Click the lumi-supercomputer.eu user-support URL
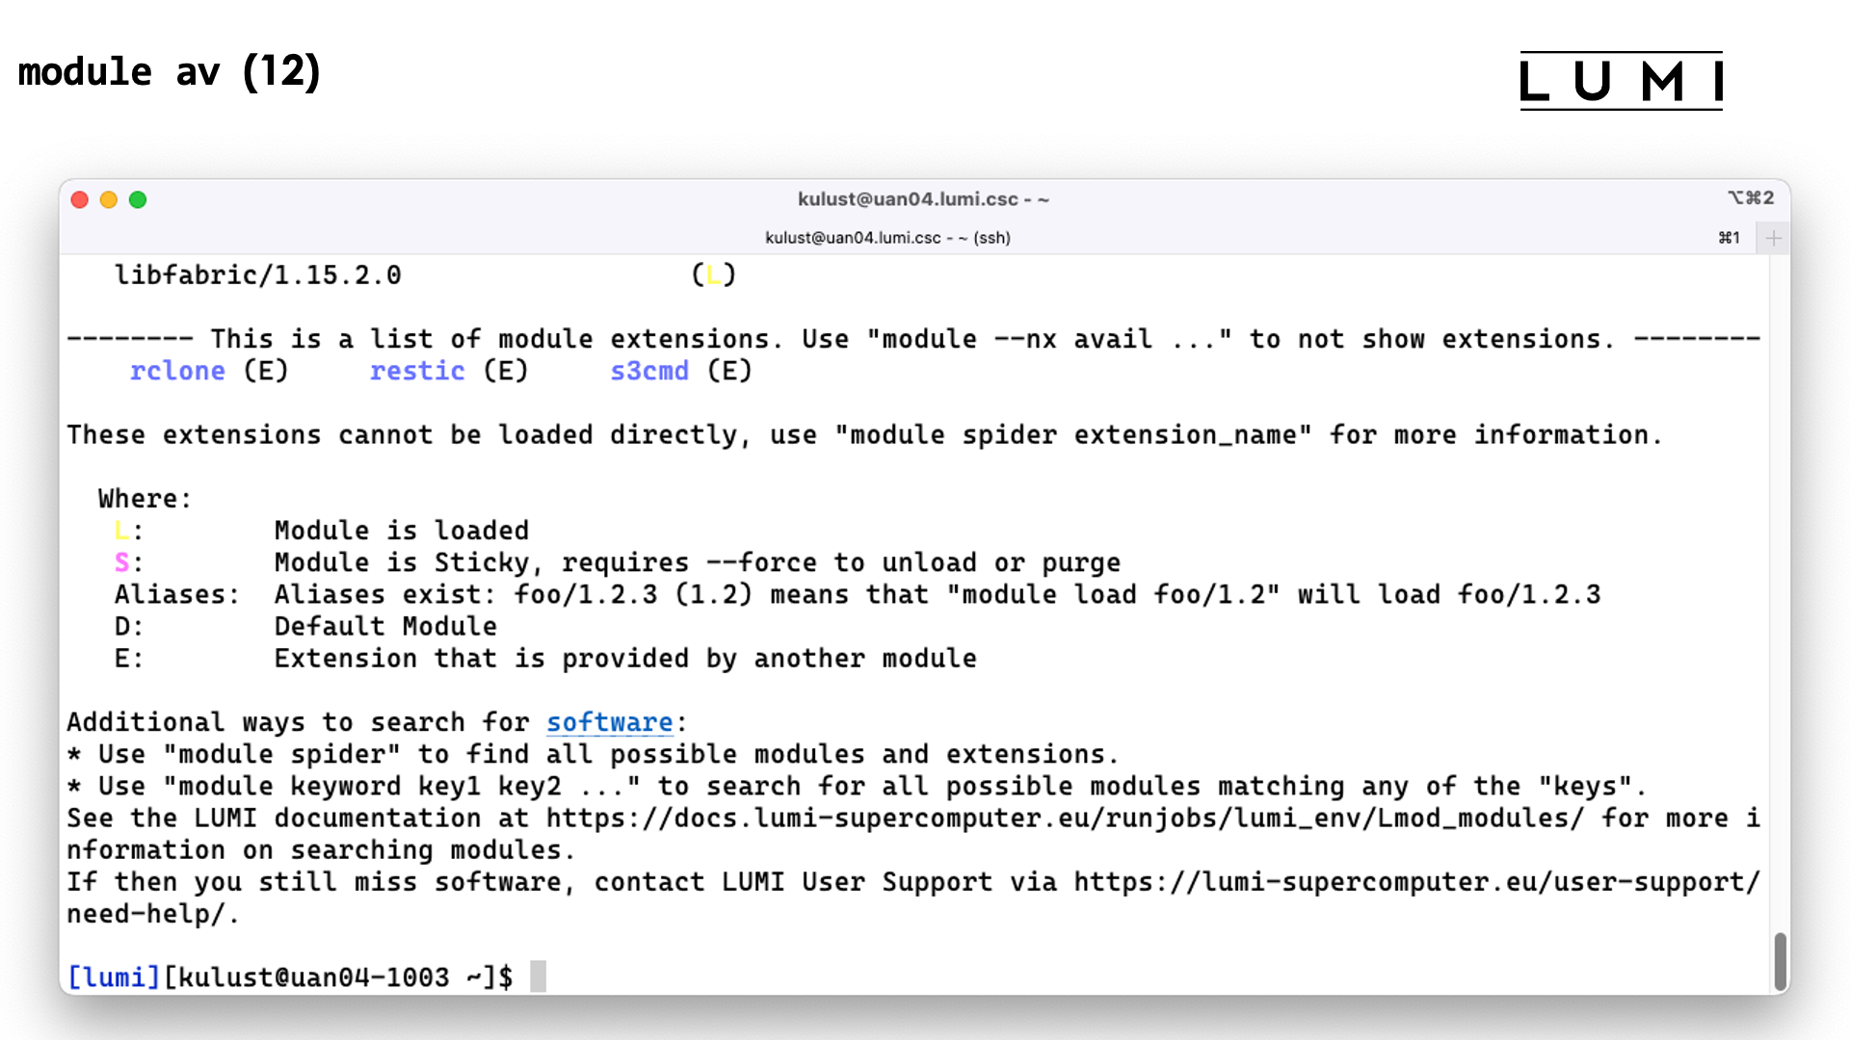This screenshot has width=1850, height=1040. pyautogui.click(x=1416, y=882)
